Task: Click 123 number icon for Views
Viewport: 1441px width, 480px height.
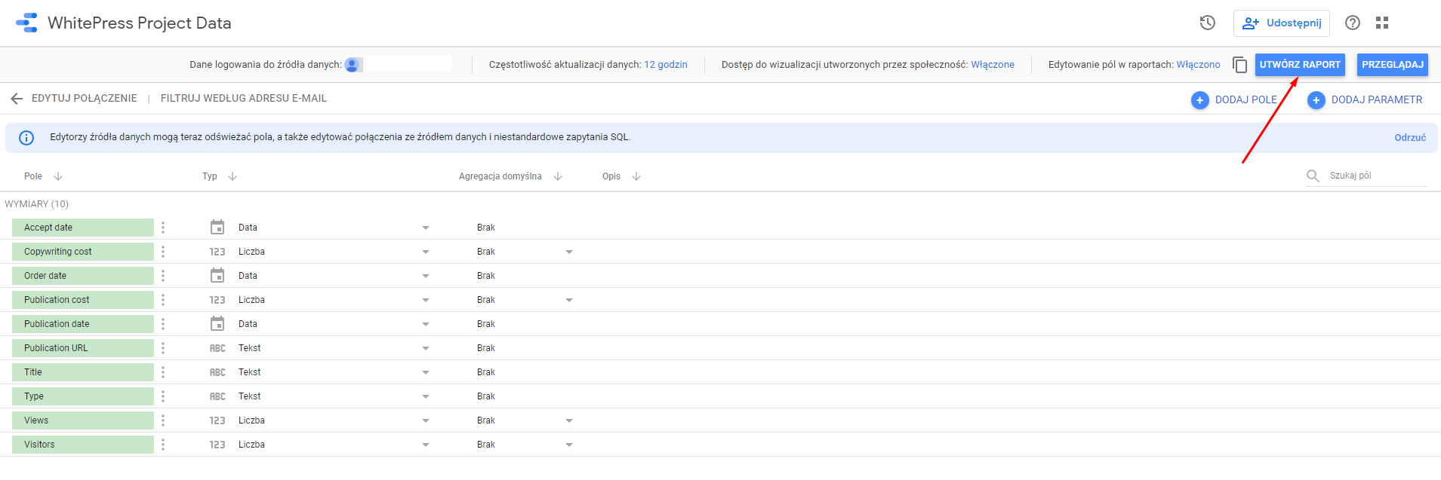Action: pyautogui.click(x=217, y=420)
